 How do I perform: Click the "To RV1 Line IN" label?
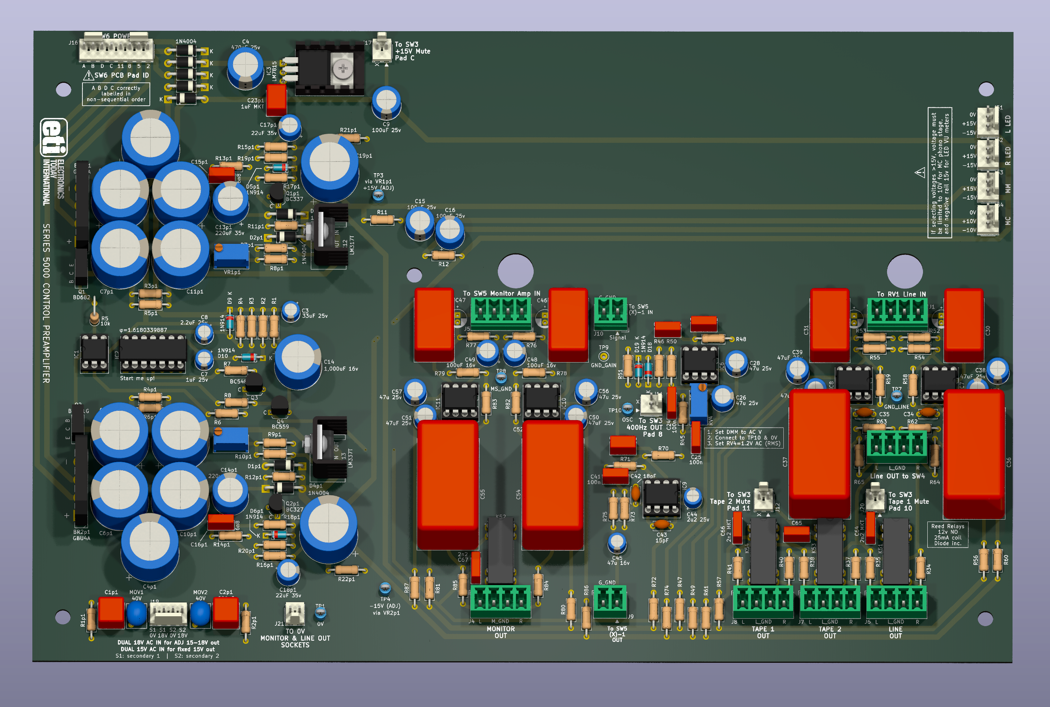[x=901, y=294]
